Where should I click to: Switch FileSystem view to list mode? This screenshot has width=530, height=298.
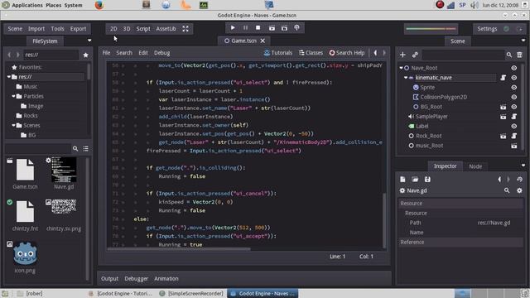pyautogui.click(x=85, y=149)
